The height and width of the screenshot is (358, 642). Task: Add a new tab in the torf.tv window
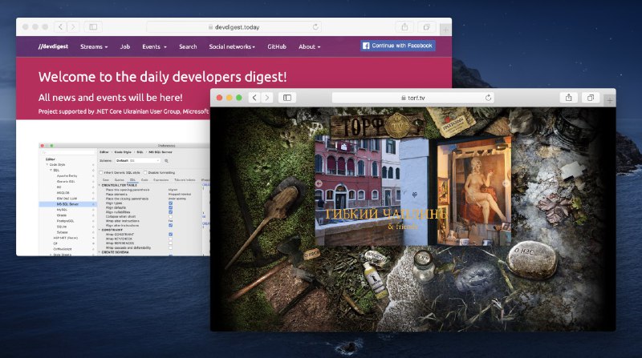(610, 100)
